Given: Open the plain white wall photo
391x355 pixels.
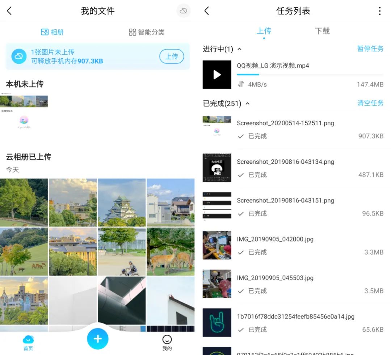Looking at the screenshot, I should click(x=72, y=300).
